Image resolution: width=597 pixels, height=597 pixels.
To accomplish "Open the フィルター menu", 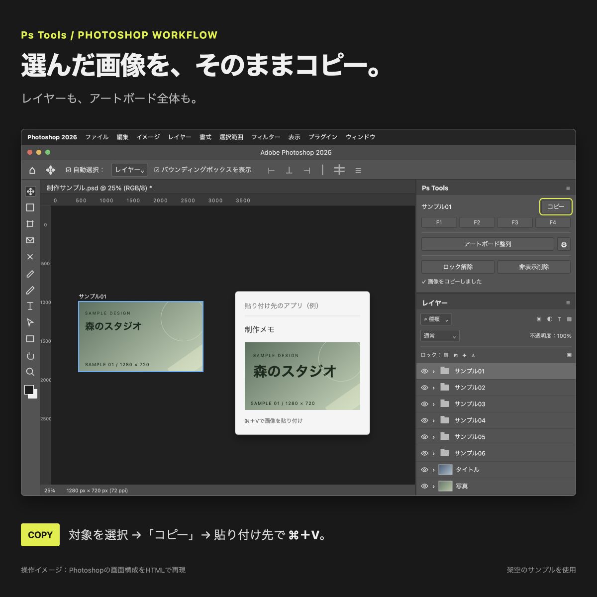I will (266, 137).
